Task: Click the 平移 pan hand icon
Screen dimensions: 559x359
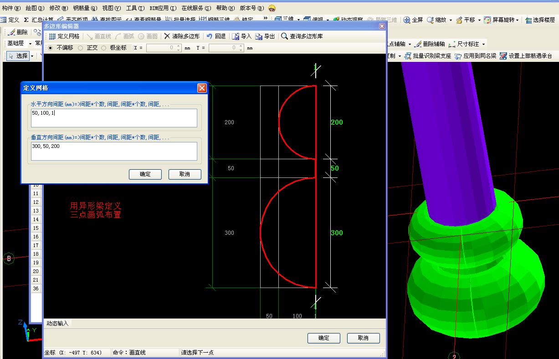Action: [459, 20]
